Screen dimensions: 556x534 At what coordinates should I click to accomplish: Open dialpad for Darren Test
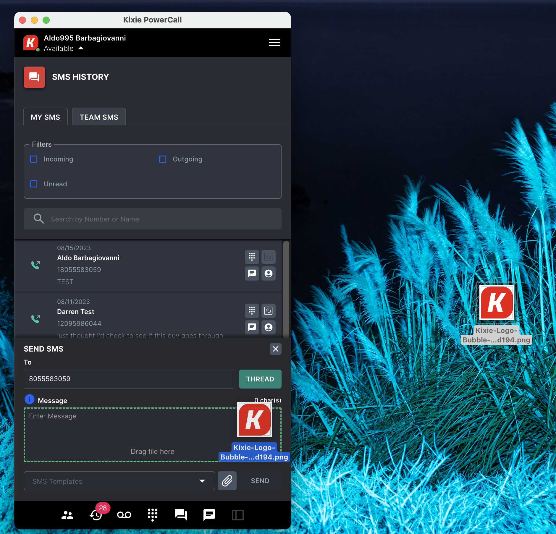[252, 310]
